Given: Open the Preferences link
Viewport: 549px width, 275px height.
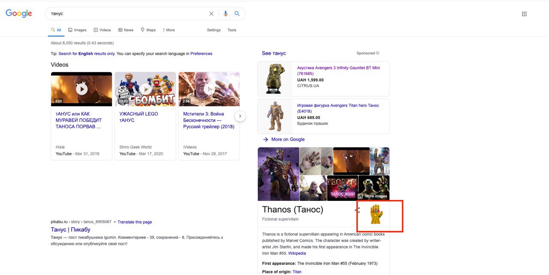Looking at the screenshot, I should point(201,54).
